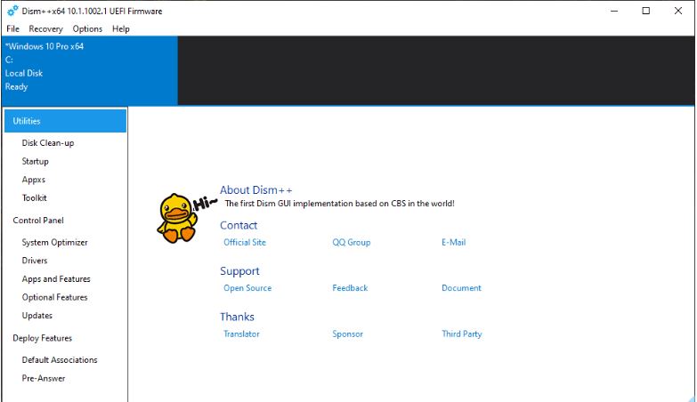
Task: Open the Options menu
Action: (87, 28)
